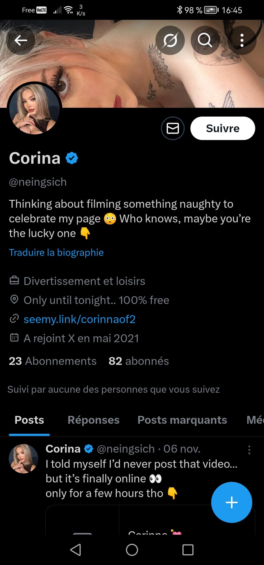
Task: Switch to Posts marquants tab
Action: pyautogui.click(x=182, y=420)
